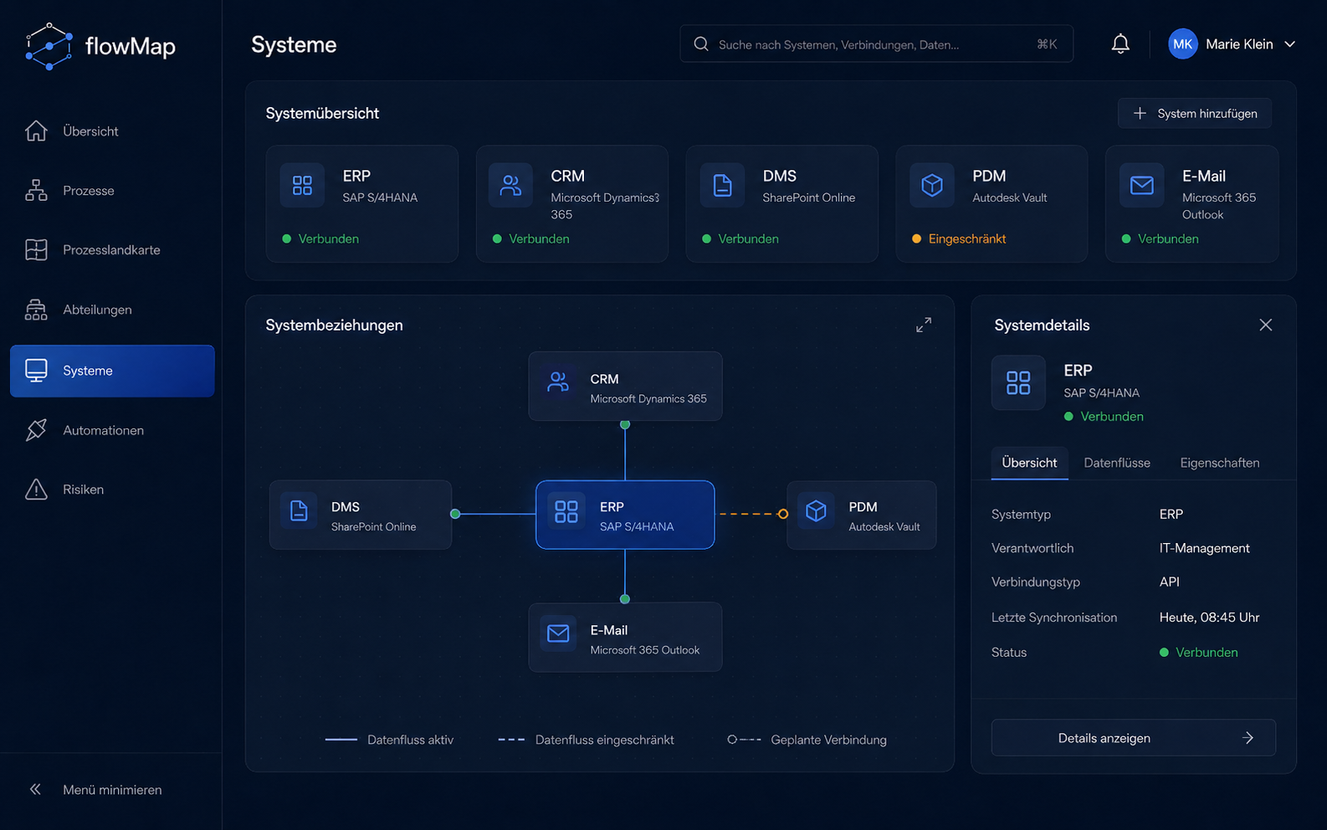Close the Systemdetails panel
The height and width of the screenshot is (830, 1327).
coord(1265,325)
